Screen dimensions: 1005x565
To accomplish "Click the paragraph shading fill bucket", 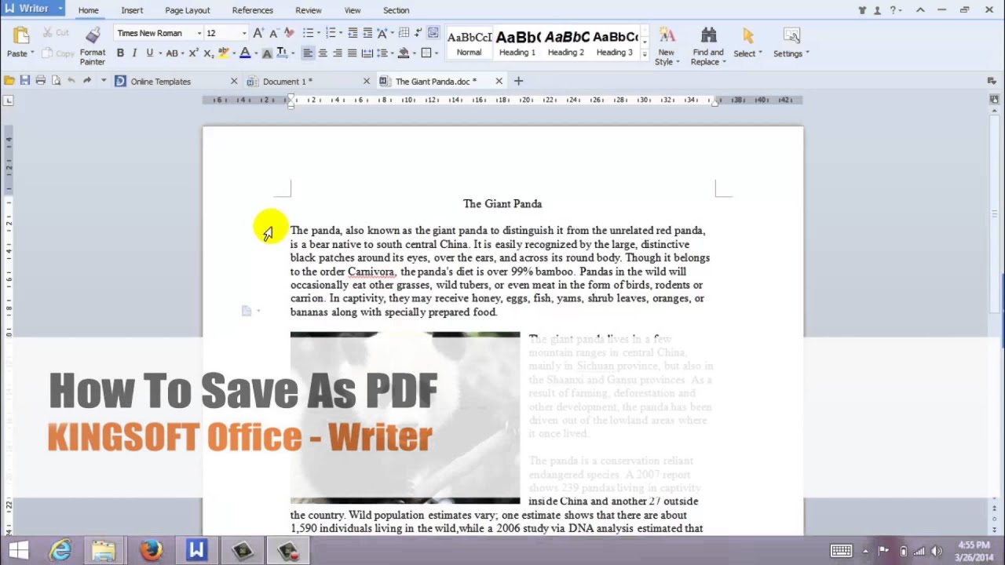I will tap(404, 53).
